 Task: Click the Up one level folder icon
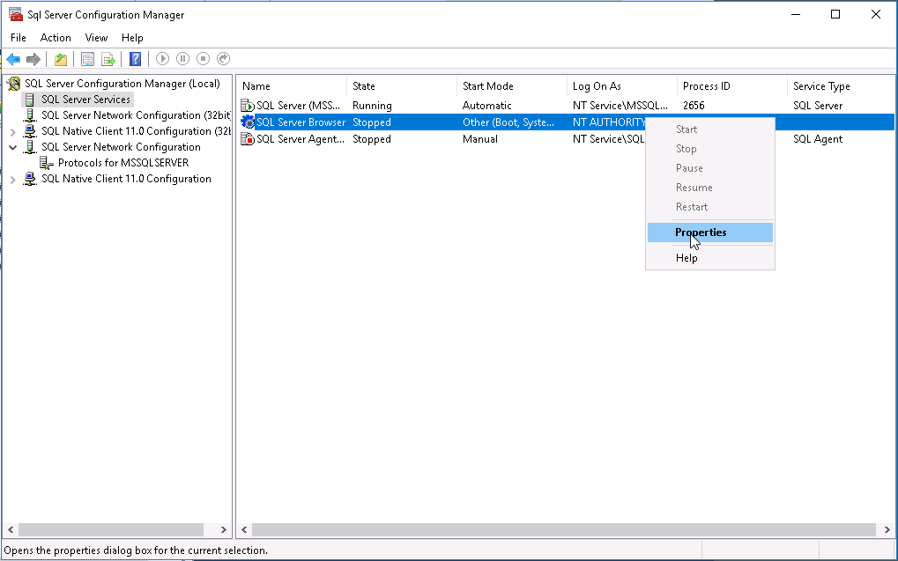click(61, 59)
